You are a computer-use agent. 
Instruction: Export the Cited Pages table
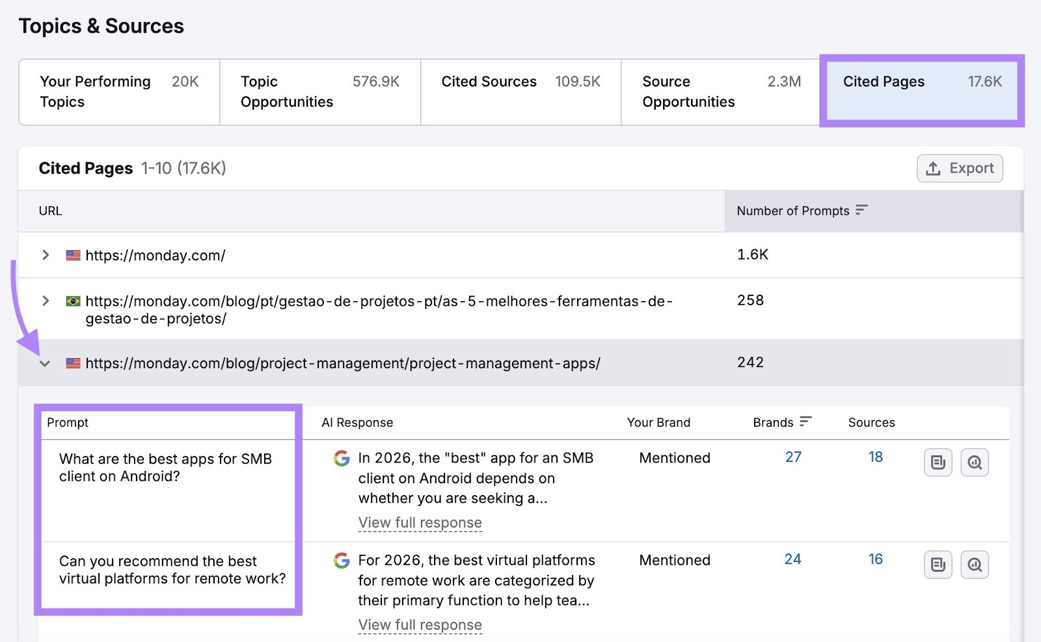coord(960,168)
